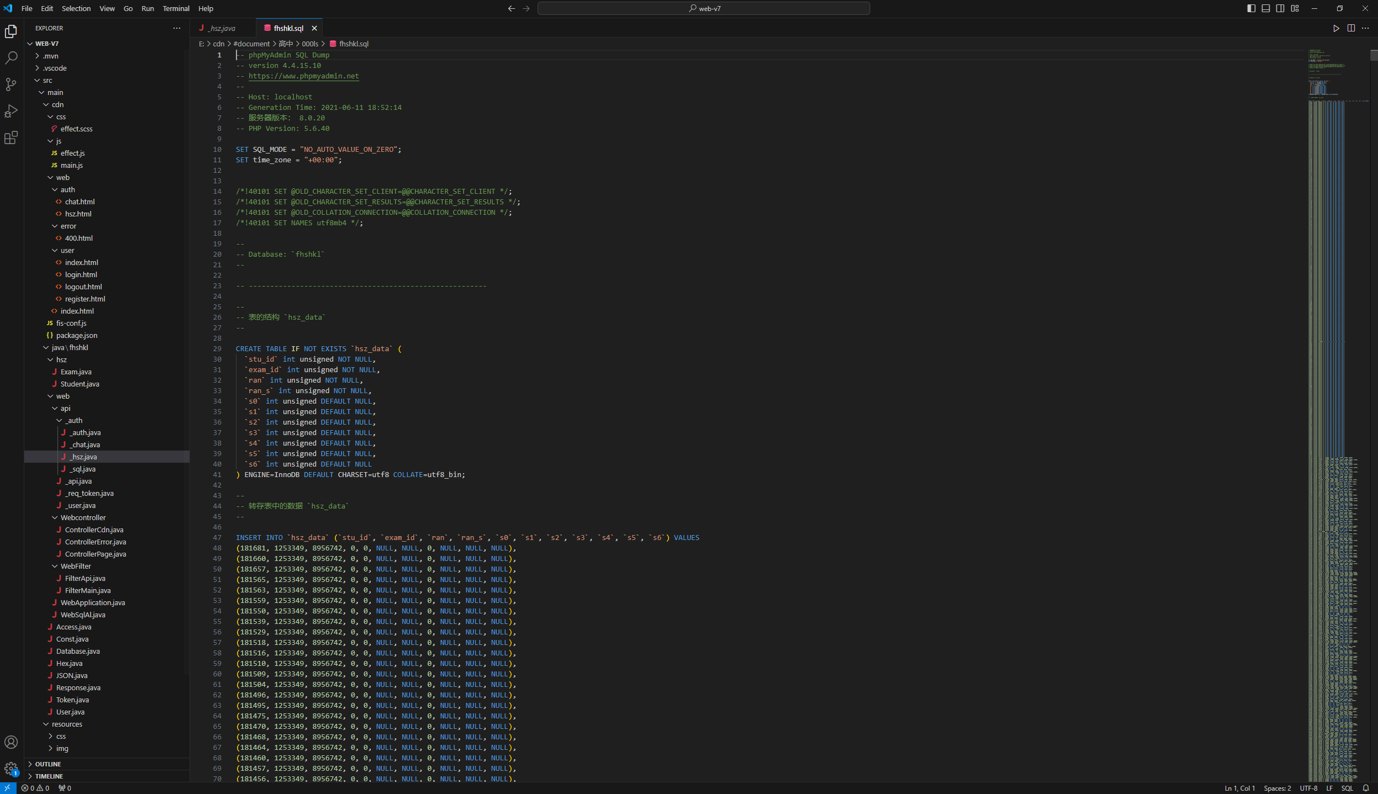
Task: Open notifications bell in status bar
Action: tap(1366, 788)
